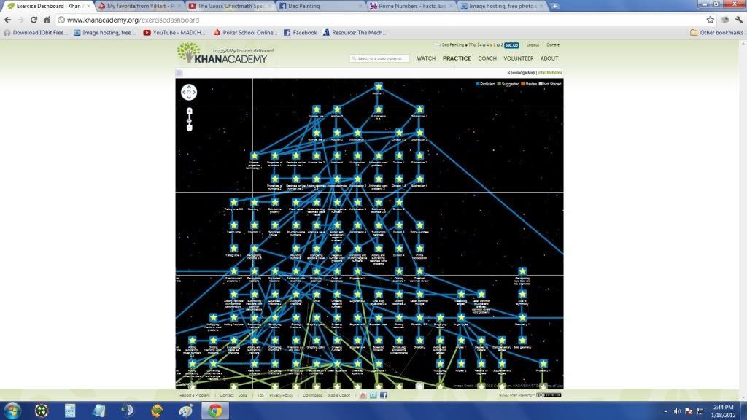747x420 pixels.
Task: Click the Khan Academy tree logo
Action: point(187,53)
